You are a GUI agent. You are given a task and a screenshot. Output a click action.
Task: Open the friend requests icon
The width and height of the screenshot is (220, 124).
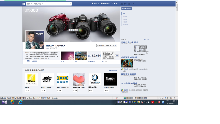coord(122,4)
